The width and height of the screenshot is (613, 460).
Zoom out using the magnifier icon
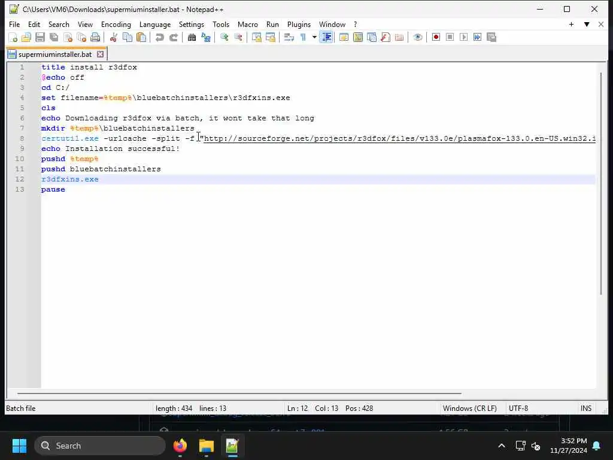(x=238, y=38)
